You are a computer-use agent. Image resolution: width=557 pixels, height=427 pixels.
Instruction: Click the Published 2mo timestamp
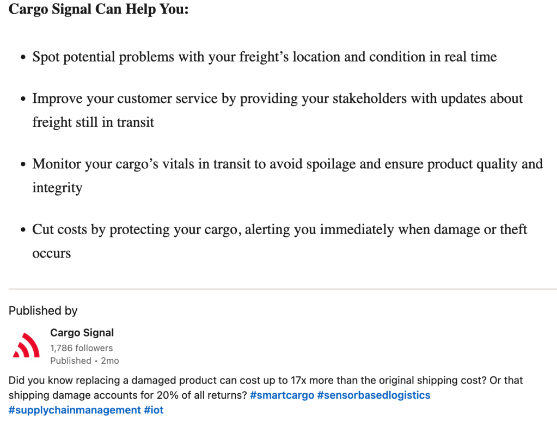84,361
